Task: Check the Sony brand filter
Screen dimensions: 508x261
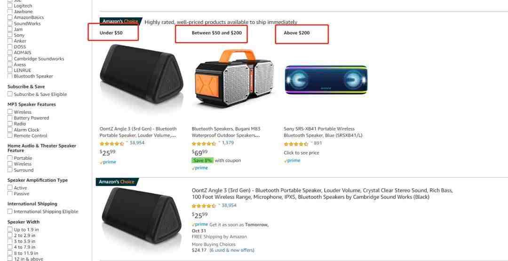Action: (10, 35)
